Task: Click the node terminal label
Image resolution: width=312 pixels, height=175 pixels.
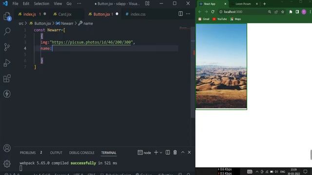Action: (x=147, y=153)
